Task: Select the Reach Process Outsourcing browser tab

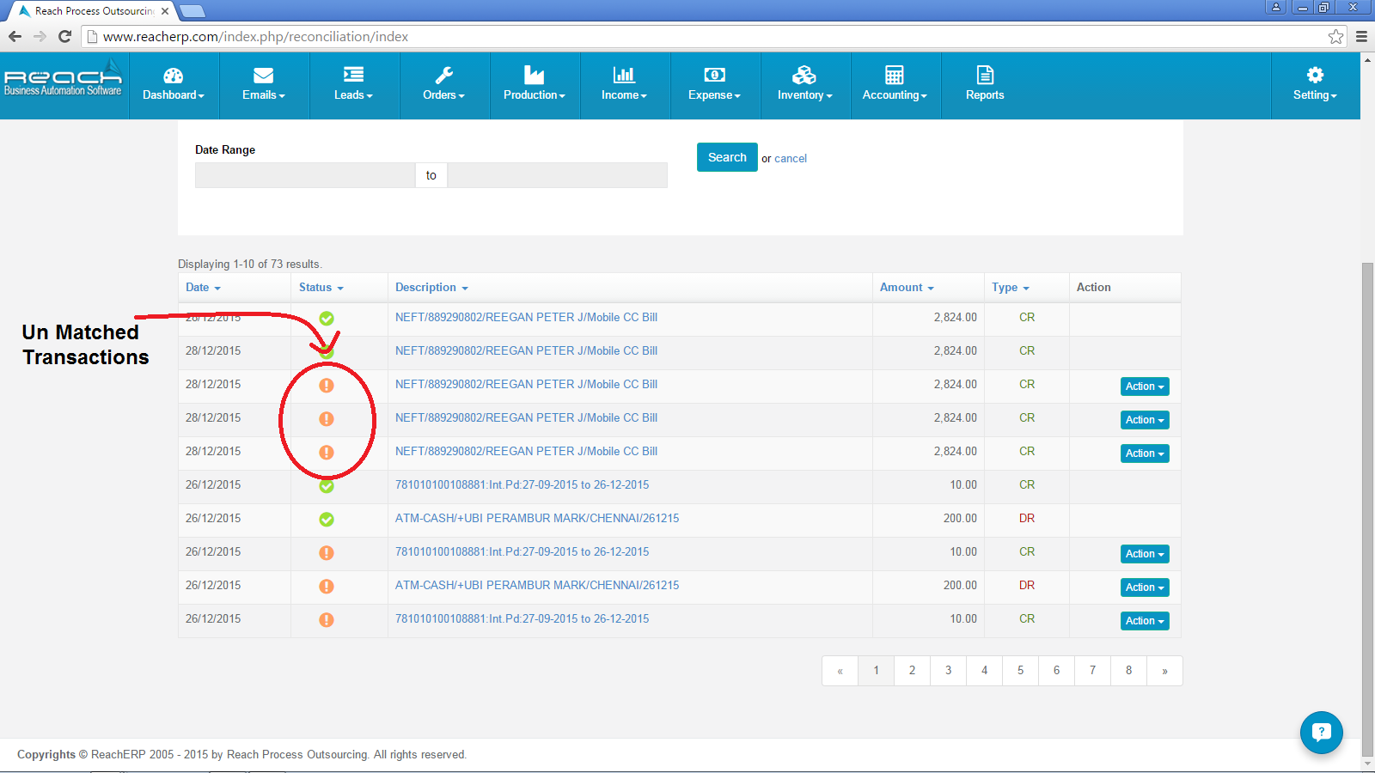Action: pyautogui.click(x=93, y=11)
